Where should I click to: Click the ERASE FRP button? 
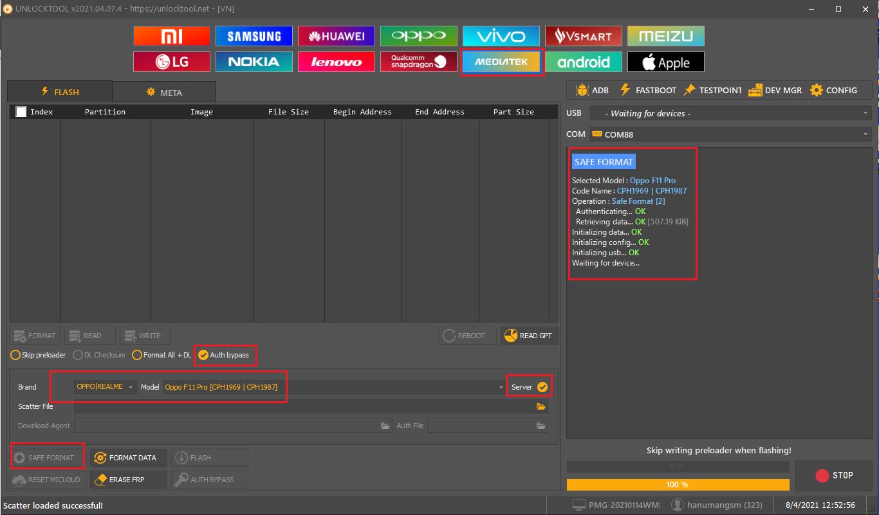click(x=128, y=480)
